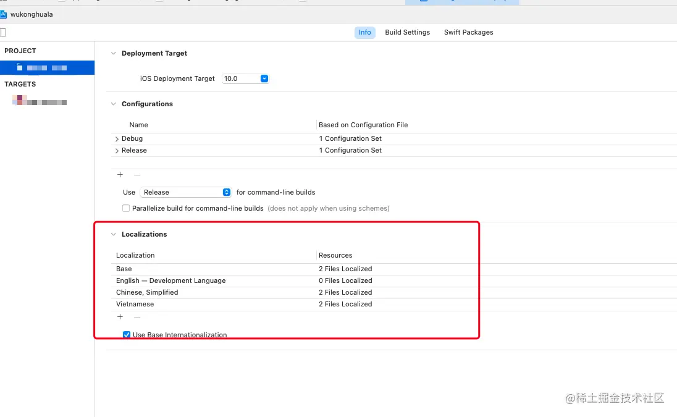Open the Build Settings tab
This screenshot has height=417, width=677.
coord(407,32)
